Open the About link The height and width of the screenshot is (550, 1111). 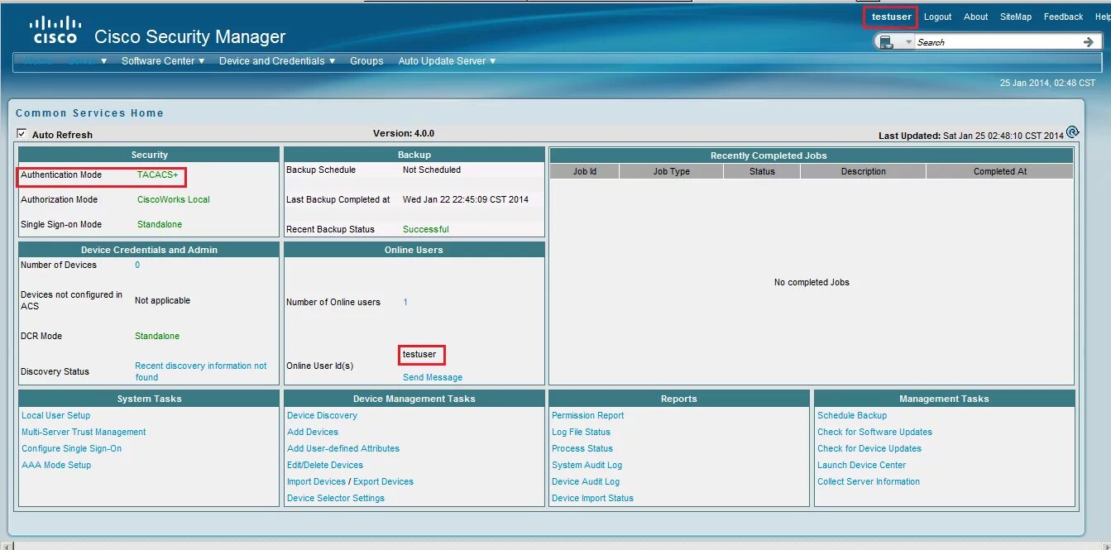pyautogui.click(x=975, y=17)
